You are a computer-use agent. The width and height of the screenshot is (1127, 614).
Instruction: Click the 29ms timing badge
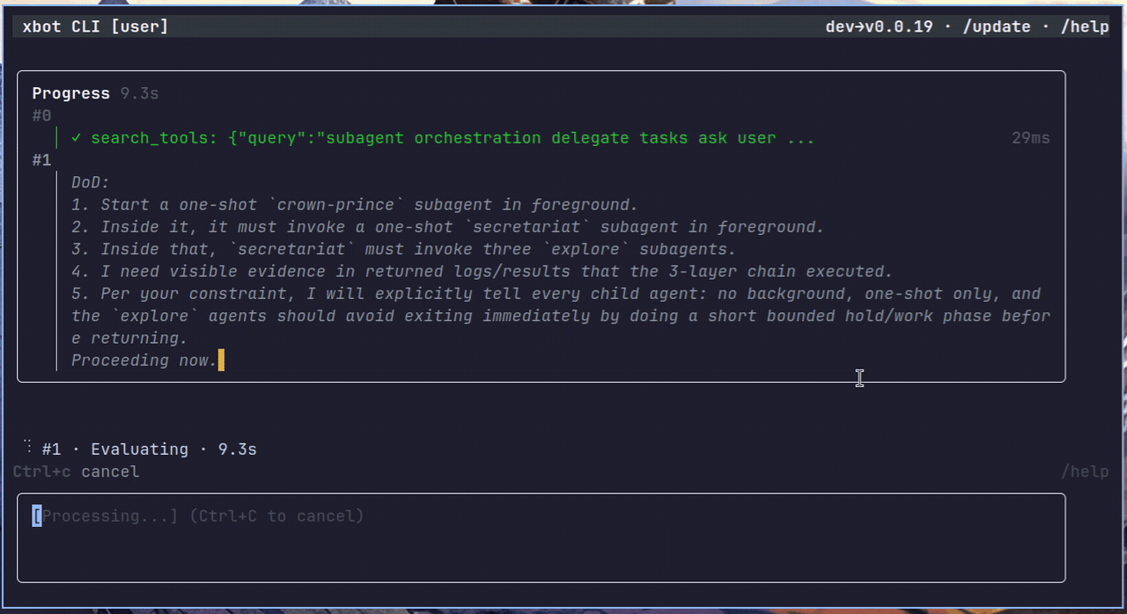1030,138
